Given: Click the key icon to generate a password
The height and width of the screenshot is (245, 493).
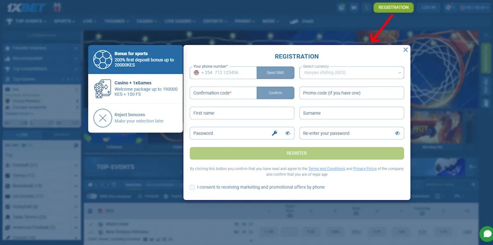Looking at the screenshot, I should pos(274,133).
